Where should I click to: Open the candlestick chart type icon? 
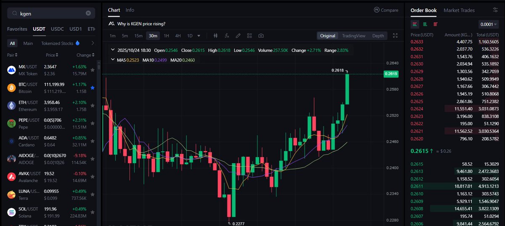point(216,36)
